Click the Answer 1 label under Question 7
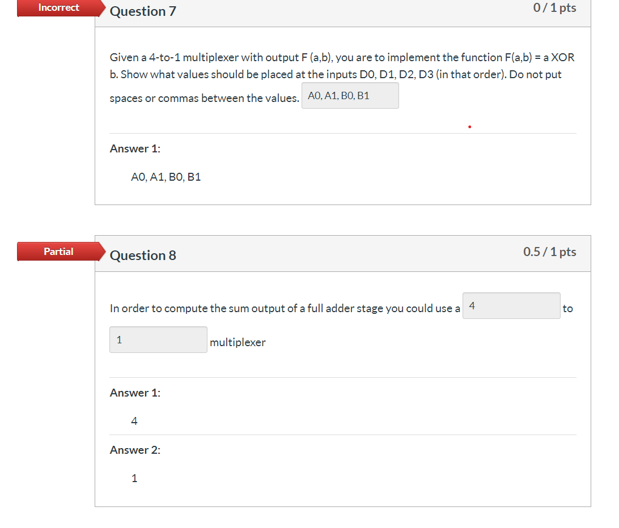This screenshot has height=528, width=619. coord(135,148)
